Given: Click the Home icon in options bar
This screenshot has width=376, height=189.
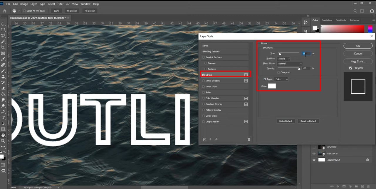Looking at the screenshot, I should coord(5,11).
